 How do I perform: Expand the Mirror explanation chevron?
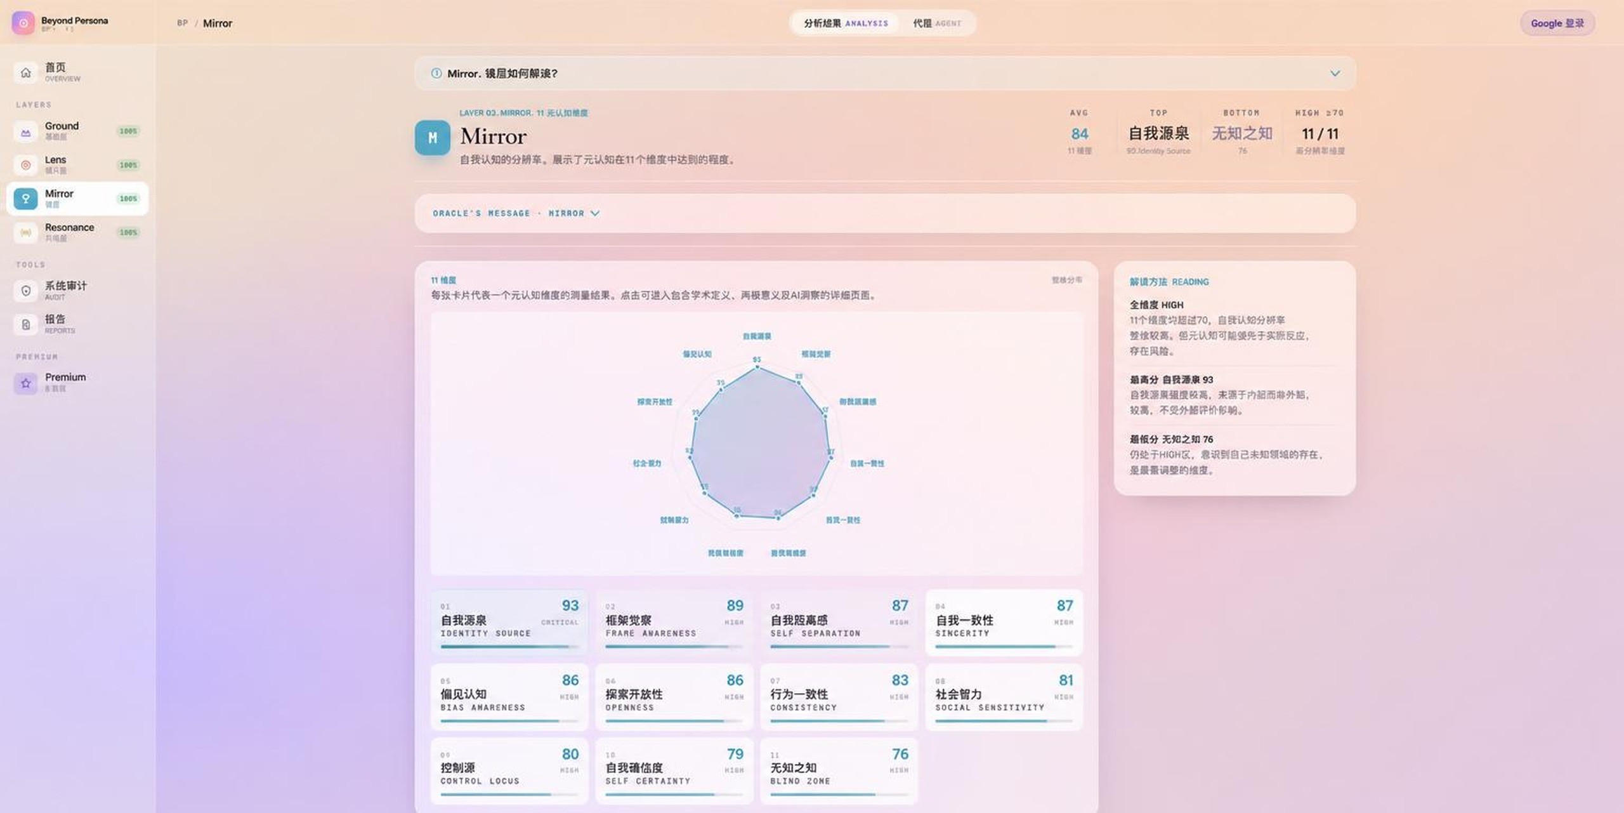[x=1335, y=73]
